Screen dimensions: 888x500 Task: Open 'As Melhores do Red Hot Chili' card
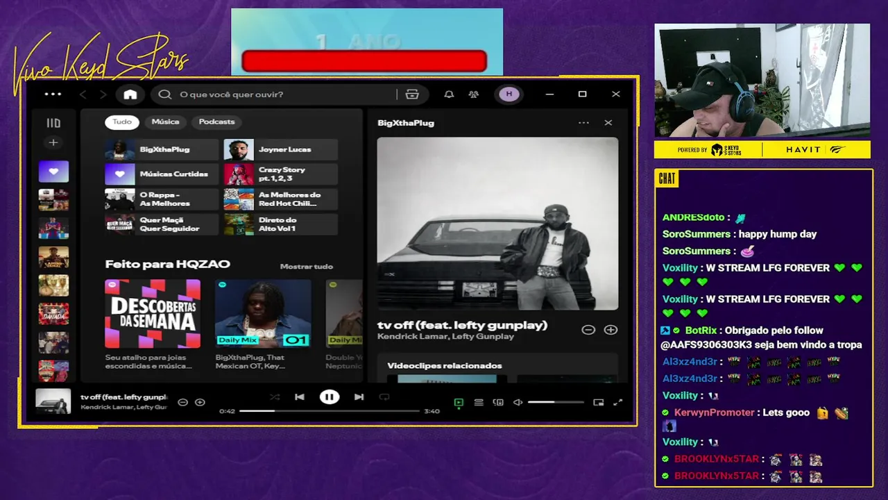pyautogui.click(x=281, y=199)
